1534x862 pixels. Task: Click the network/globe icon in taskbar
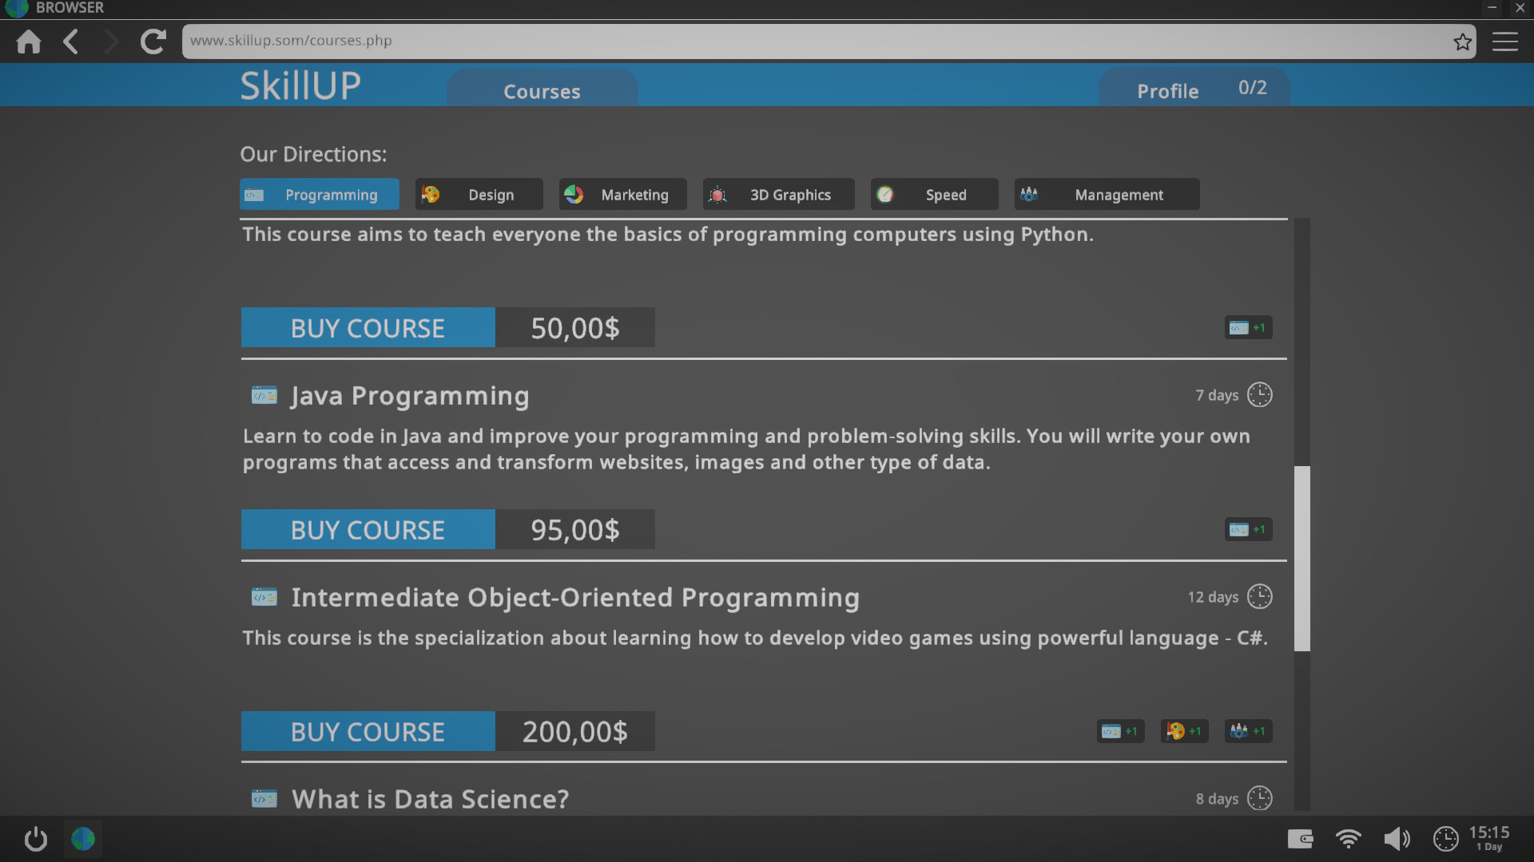tap(83, 840)
